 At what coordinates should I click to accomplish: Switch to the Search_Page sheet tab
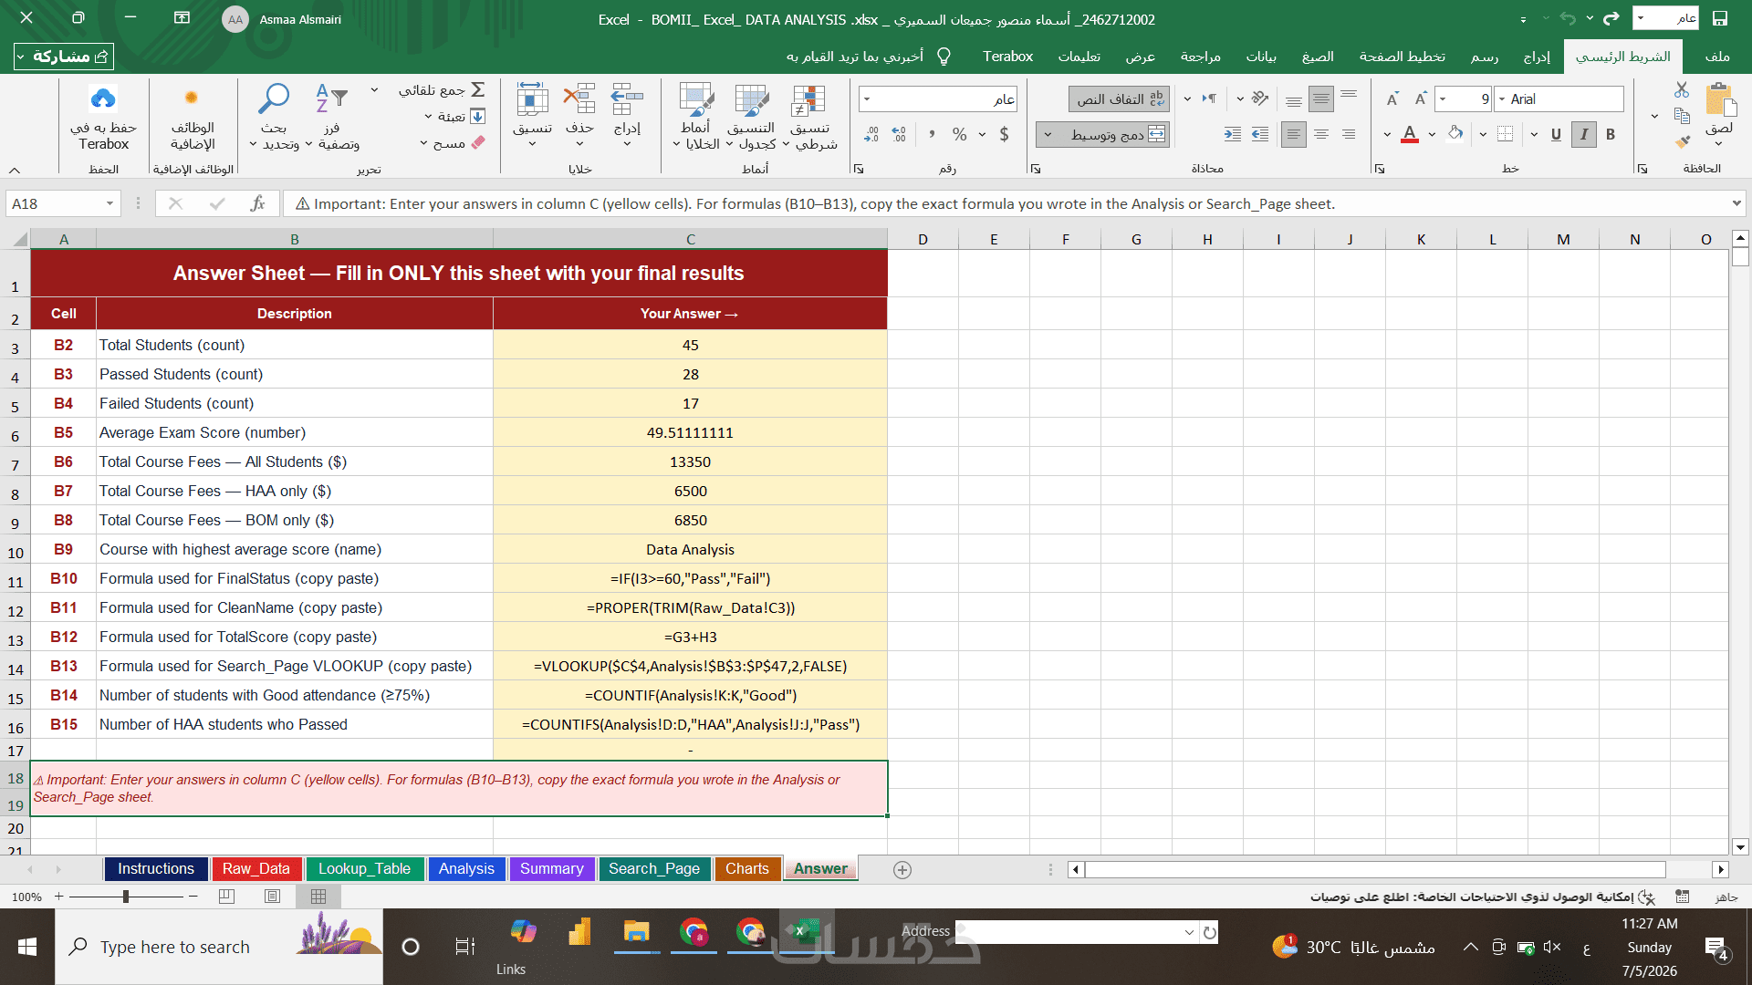[x=654, y=869]
